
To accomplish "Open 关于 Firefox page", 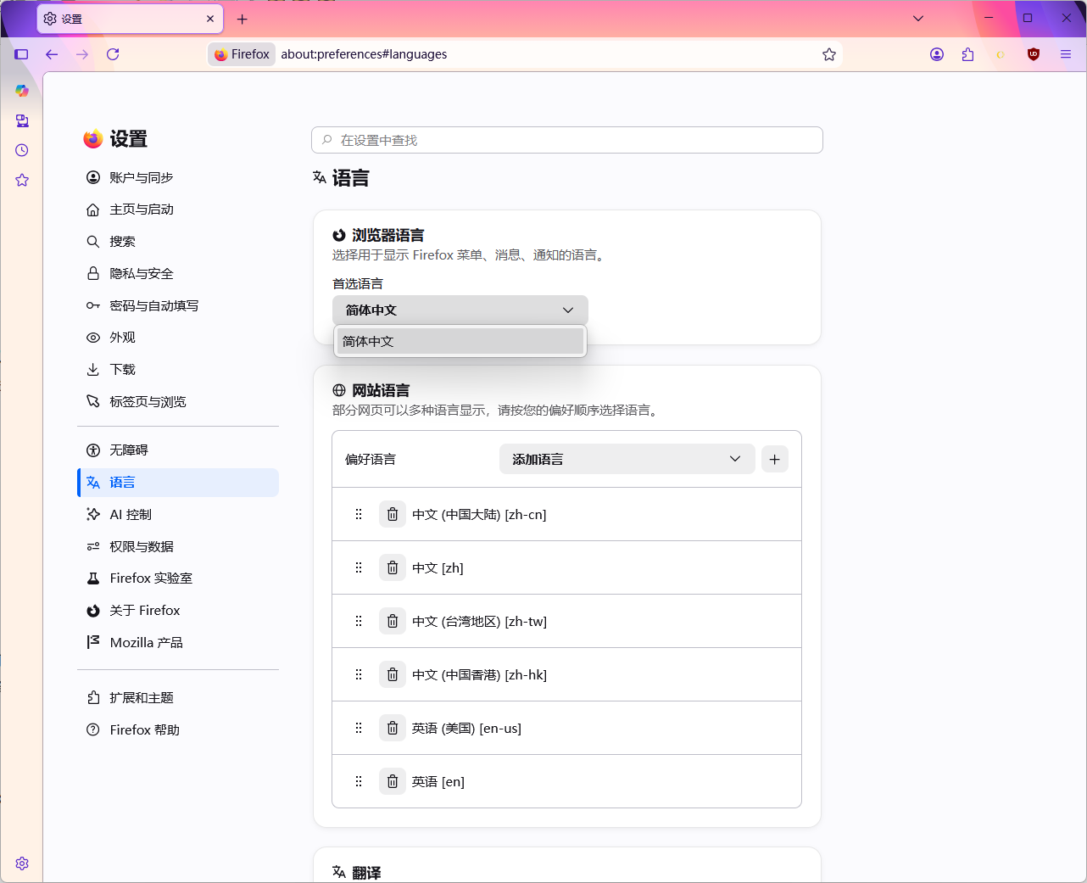I will tap(178, 611).
